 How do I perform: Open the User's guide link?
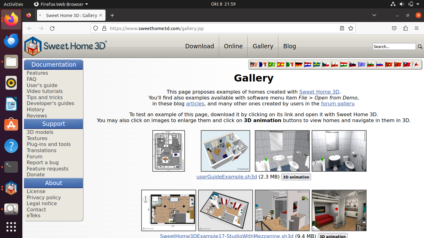click(x=42, y=85)
